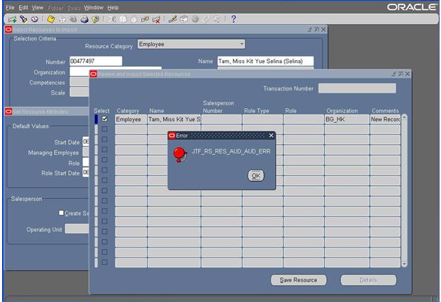Click the Attachments paperclip icon
Screen dimensions: 441x302
[206, 19]
